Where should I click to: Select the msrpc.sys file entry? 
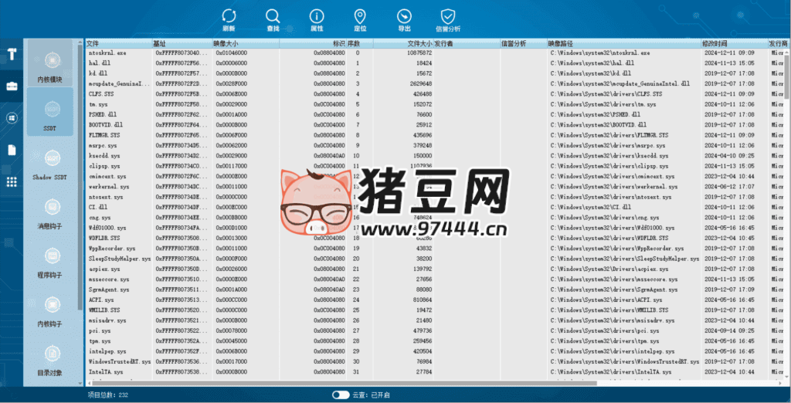103,146
